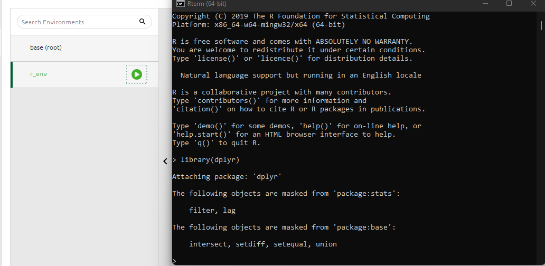Click empty area below the r_env entry
The height and width of the screenshot is (266, 545).
click(x=84, y=174)
